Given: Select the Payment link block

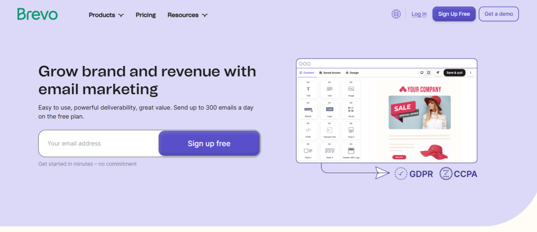Looking at the screenshot, I should [329, 131].
